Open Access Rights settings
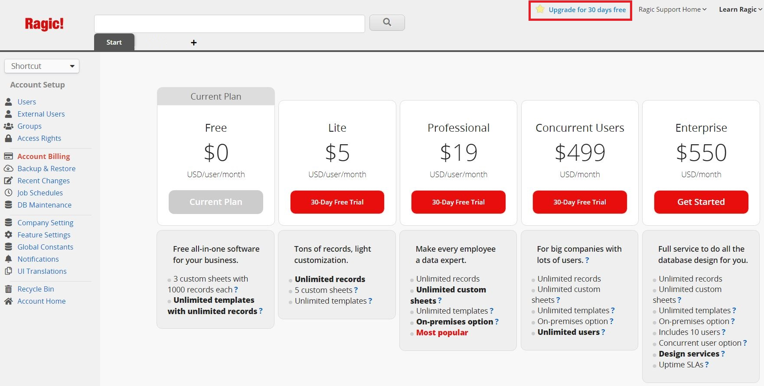The width and height of the screenshot is (764, 386). [39, 138]
